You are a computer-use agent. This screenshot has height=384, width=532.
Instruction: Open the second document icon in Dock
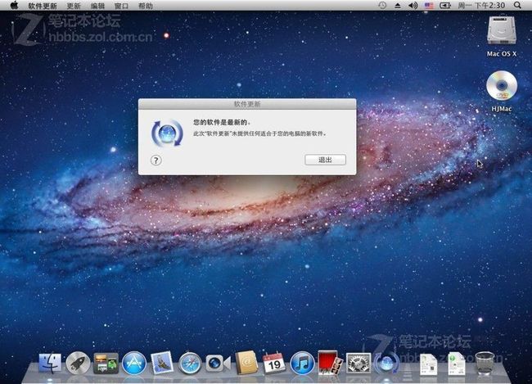coord(457,364)
